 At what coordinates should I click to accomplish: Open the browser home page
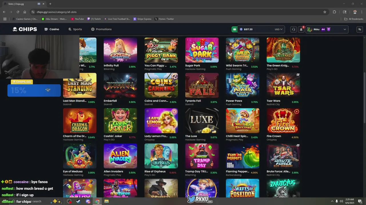(25, 12)
